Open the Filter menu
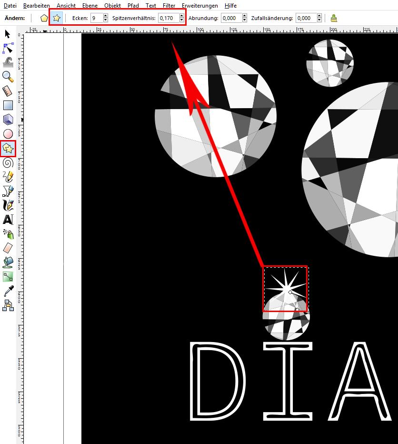Screen dimensions: 398x444 tap(169, 5)
